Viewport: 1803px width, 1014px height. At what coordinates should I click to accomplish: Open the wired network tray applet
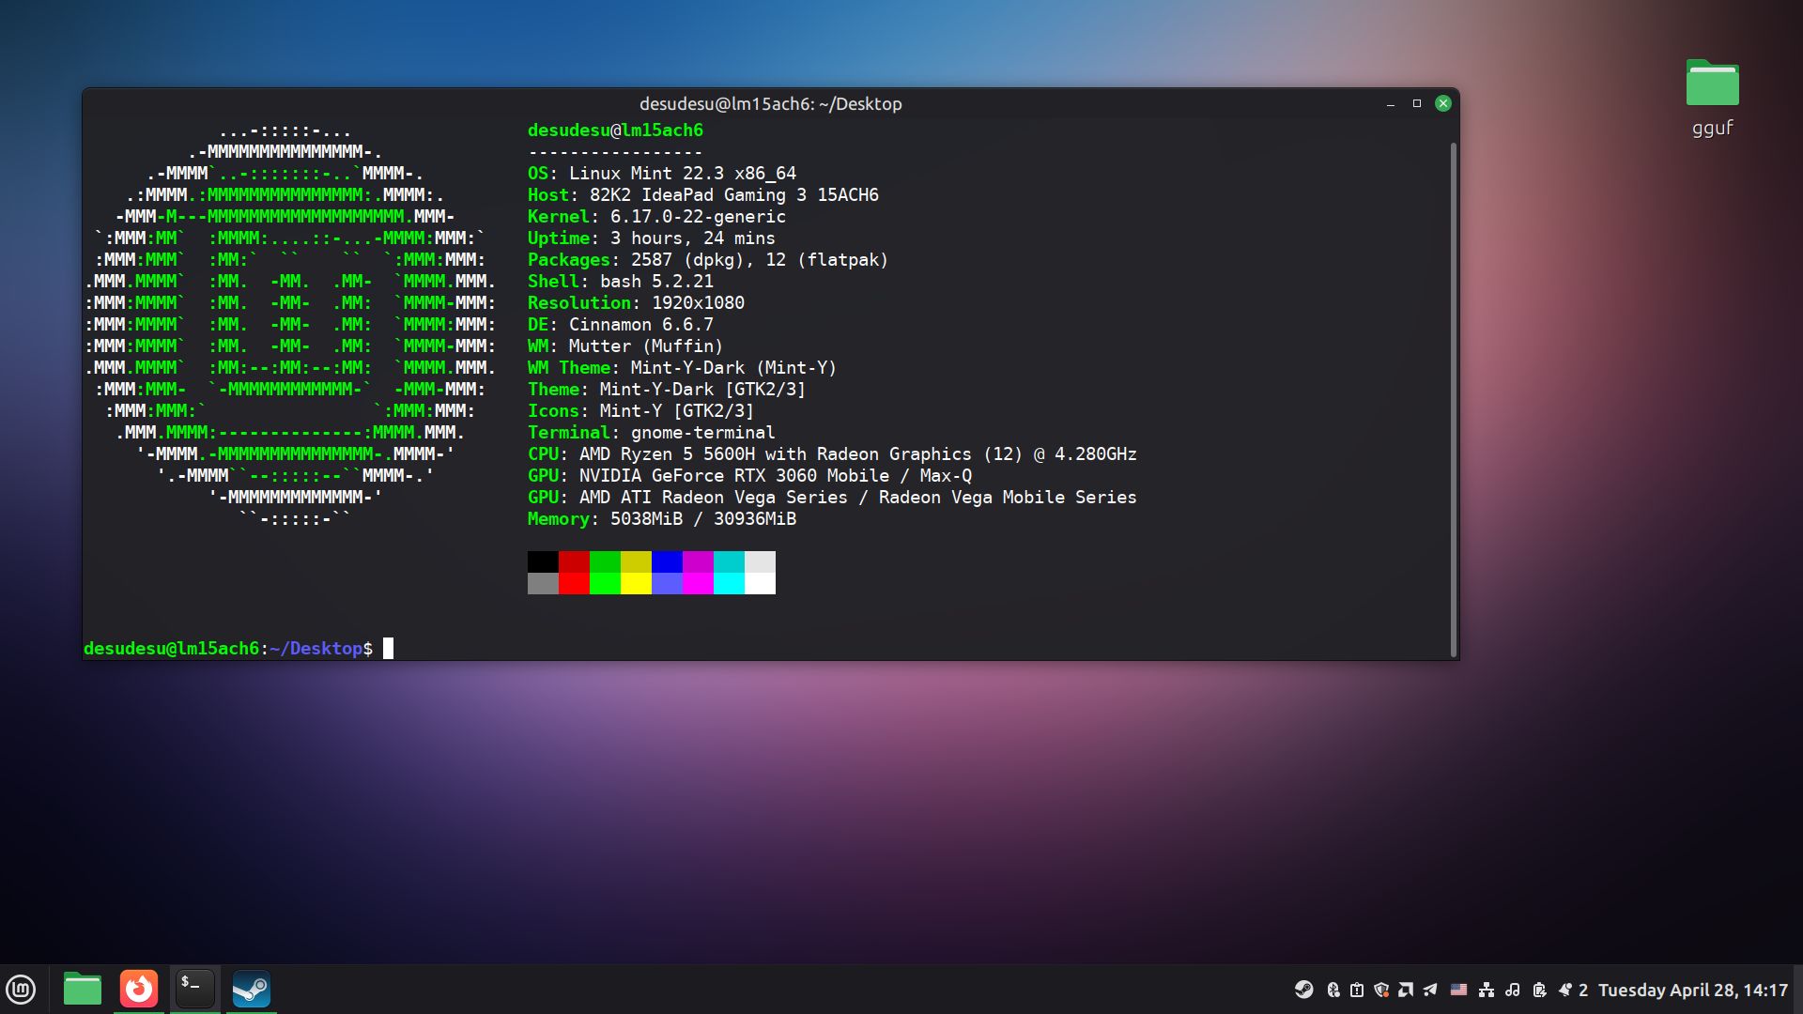(x=1487, y=990)
